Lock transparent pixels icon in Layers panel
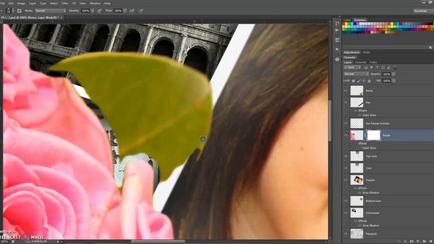Image resolution: width=434 pixels, height=244 pixels. [x=353, y=81]
